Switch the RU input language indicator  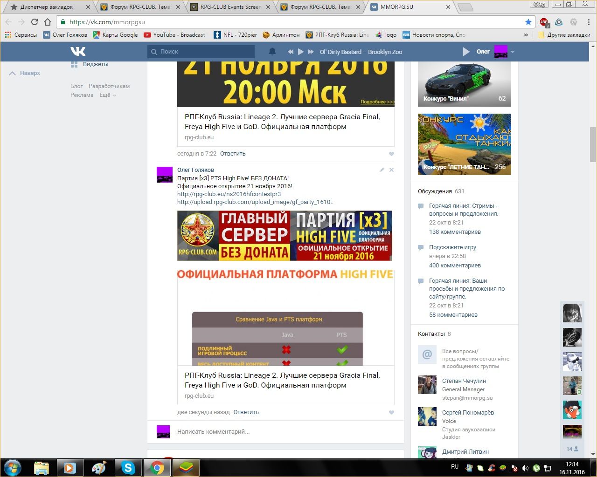(x=455, y=467)
